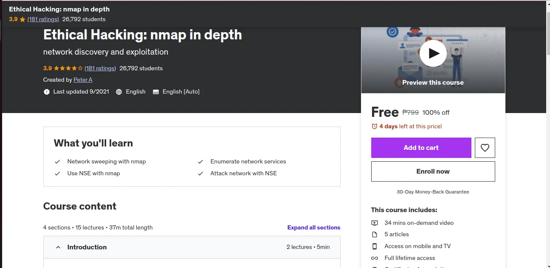
Task: Click the 2 lectures • 5min text
Action: [x=308, y=247]
